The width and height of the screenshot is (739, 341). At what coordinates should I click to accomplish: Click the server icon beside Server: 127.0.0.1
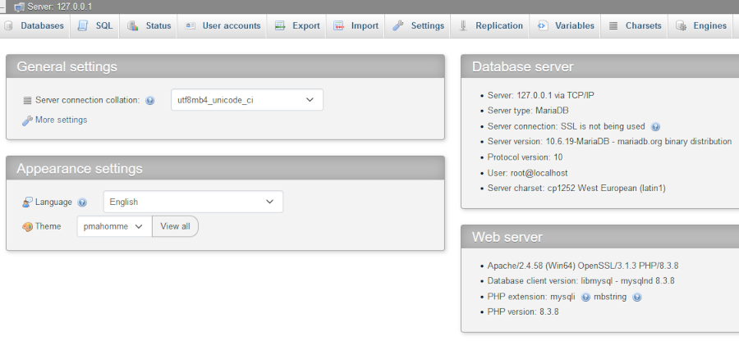[x=20, y=7]
